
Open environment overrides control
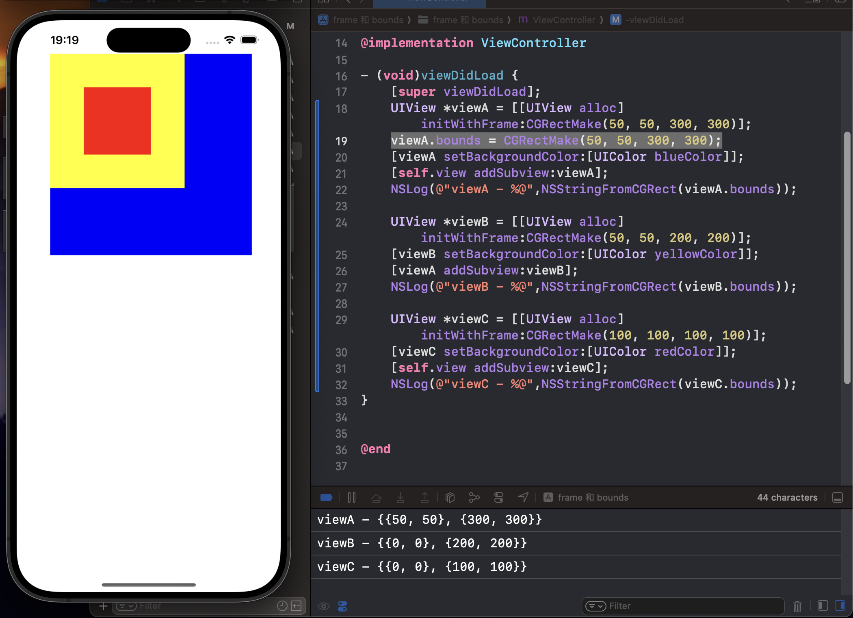(499, 497)
